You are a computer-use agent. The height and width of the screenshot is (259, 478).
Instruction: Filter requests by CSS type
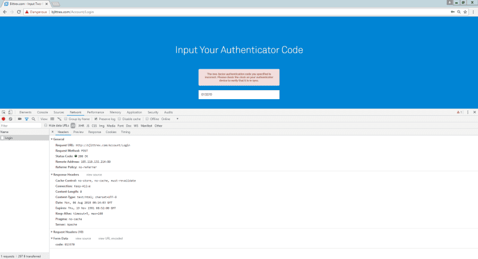tap(94, 126)
